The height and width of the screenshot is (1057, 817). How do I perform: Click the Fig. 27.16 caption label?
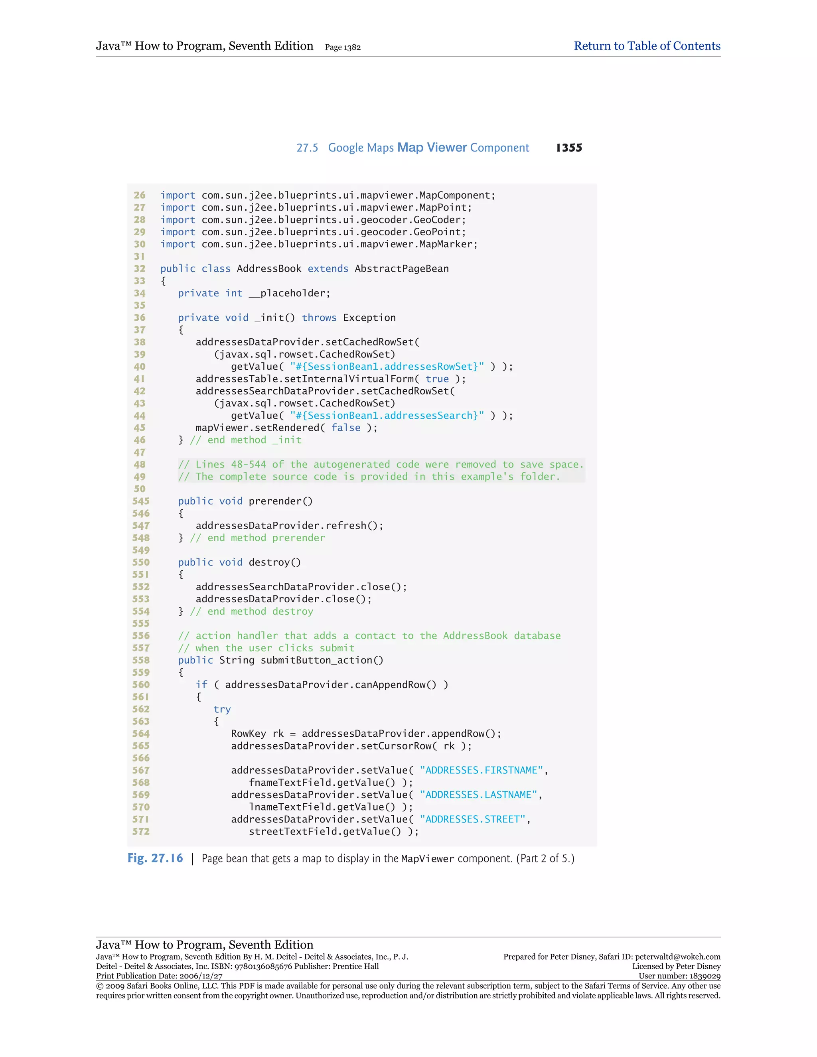tap(155, 858)
